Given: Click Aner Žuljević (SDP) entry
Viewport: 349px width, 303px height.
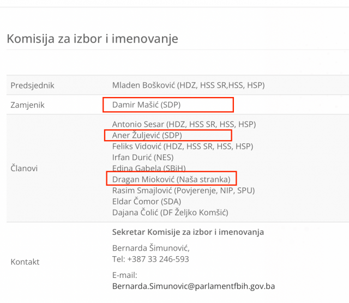Looking at the screenshot, I should [x=147, y=135].
